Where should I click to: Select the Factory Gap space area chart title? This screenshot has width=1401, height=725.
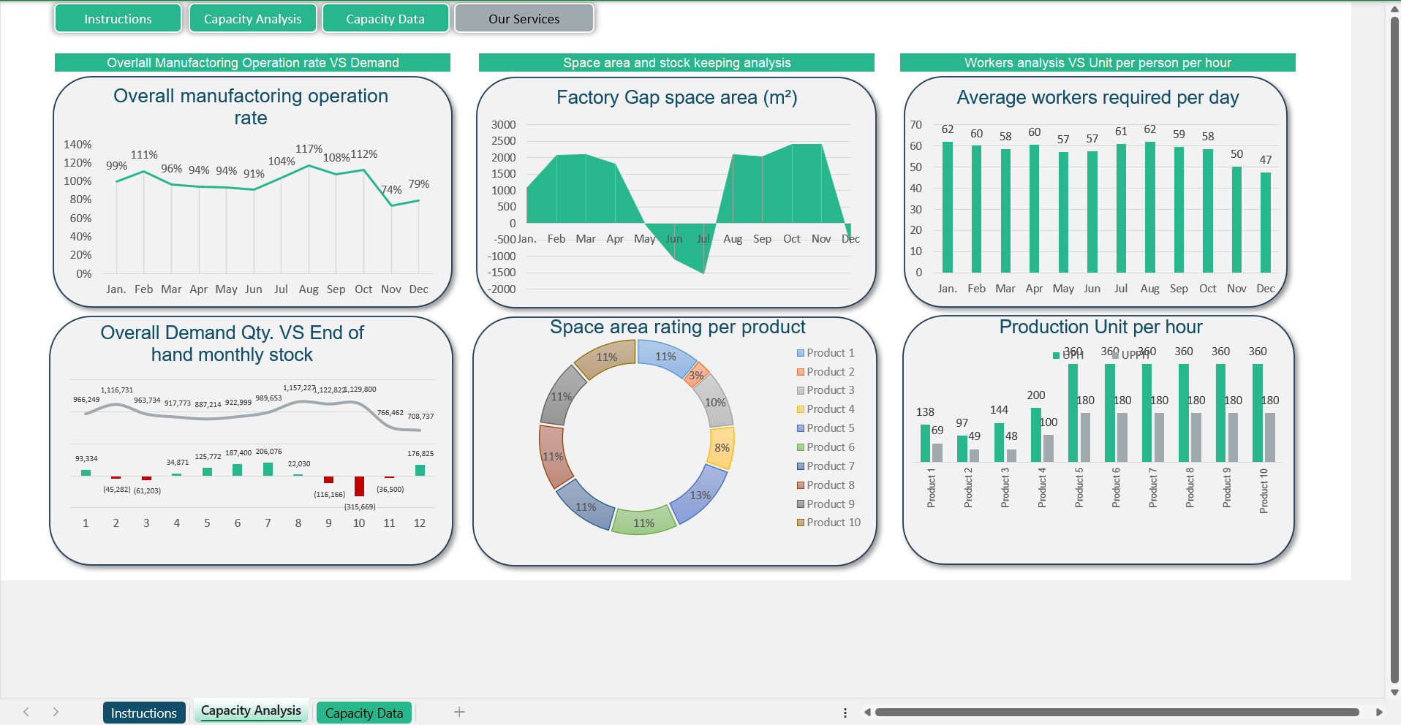coord(676,97)
